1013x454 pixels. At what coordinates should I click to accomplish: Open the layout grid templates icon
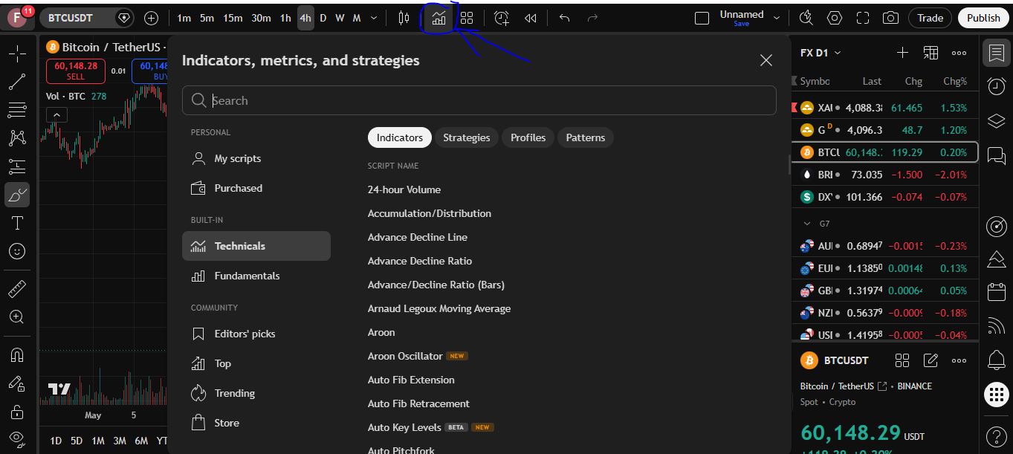[x=467, y=18]
